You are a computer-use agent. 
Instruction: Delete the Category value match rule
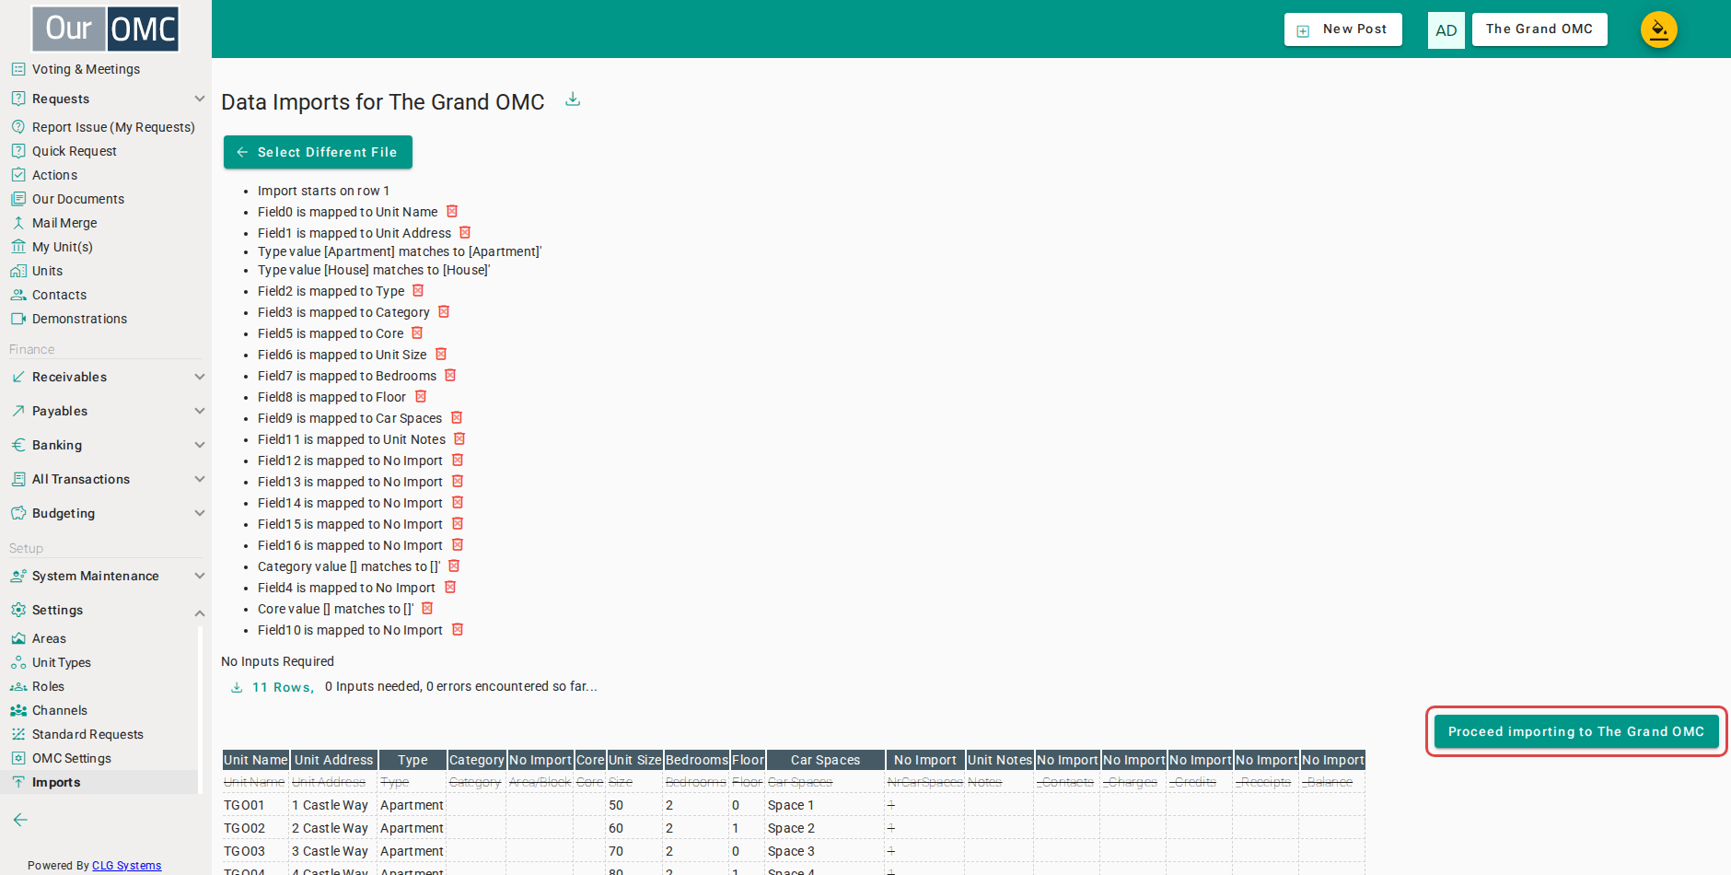454,566
